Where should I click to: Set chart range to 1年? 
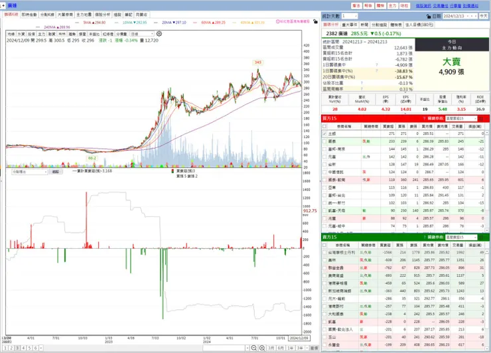click(x=291, y=348)
